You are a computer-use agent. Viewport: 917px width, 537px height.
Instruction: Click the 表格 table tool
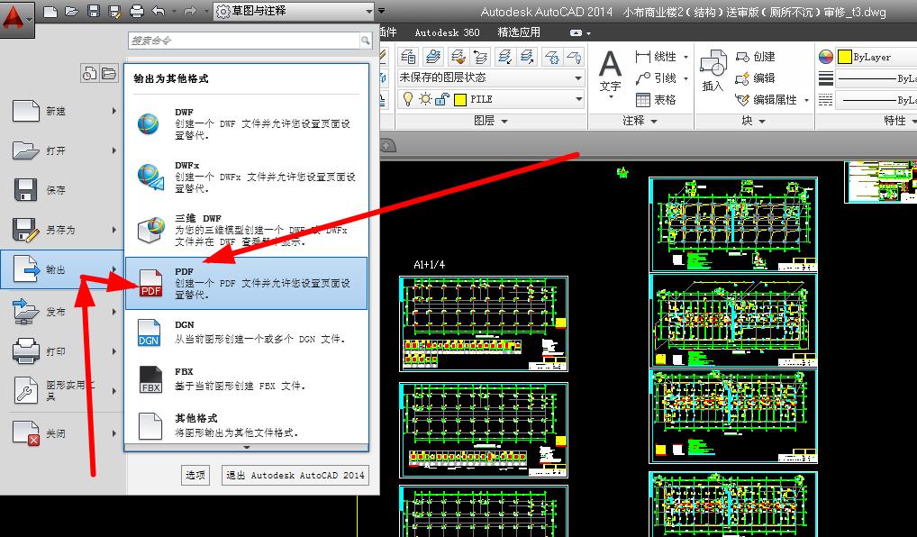[656, 100]
